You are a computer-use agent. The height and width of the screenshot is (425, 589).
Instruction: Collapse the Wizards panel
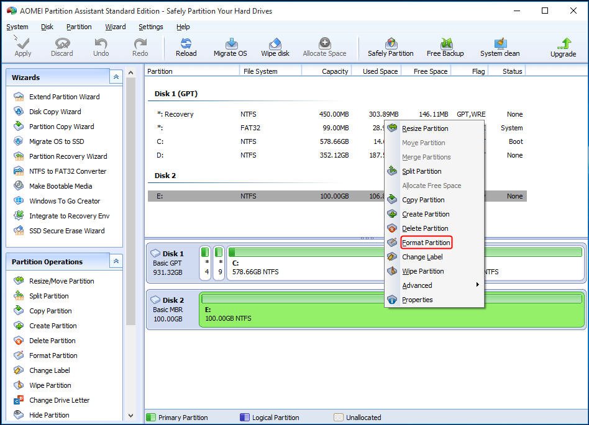(116, 76)
